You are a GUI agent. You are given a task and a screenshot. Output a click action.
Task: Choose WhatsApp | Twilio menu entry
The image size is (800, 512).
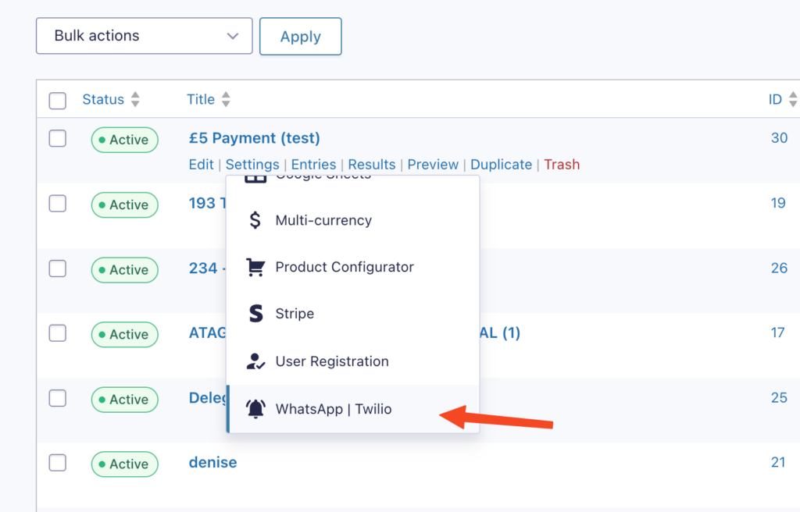334,409
